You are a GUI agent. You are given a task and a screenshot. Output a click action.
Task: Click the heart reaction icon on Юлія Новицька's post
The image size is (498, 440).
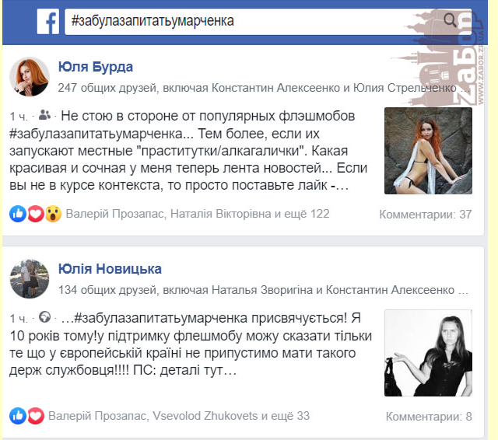[x=36, y=416]
